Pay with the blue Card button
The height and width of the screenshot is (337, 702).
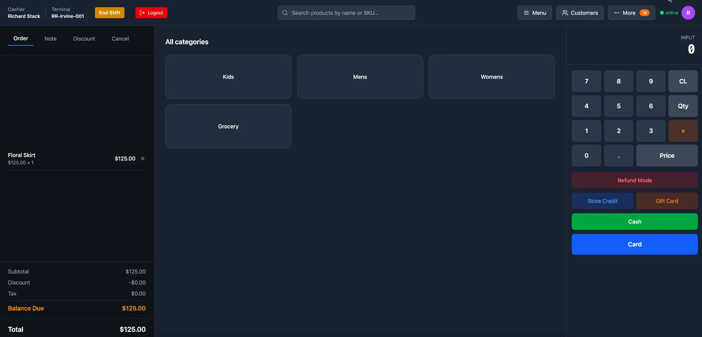tap(634, 244)
